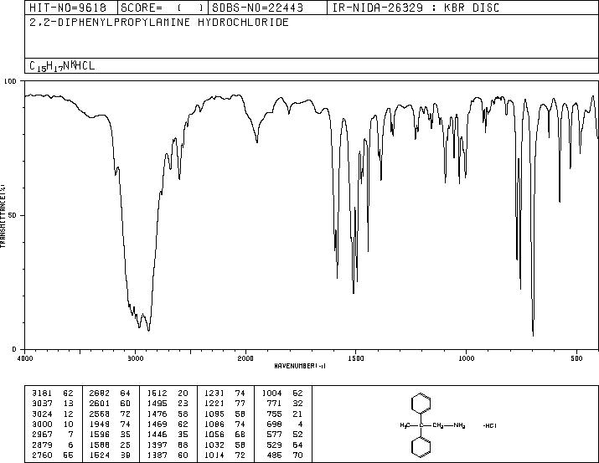
Task: Select the 1596 peak table entry
Action: coord(110,435)
